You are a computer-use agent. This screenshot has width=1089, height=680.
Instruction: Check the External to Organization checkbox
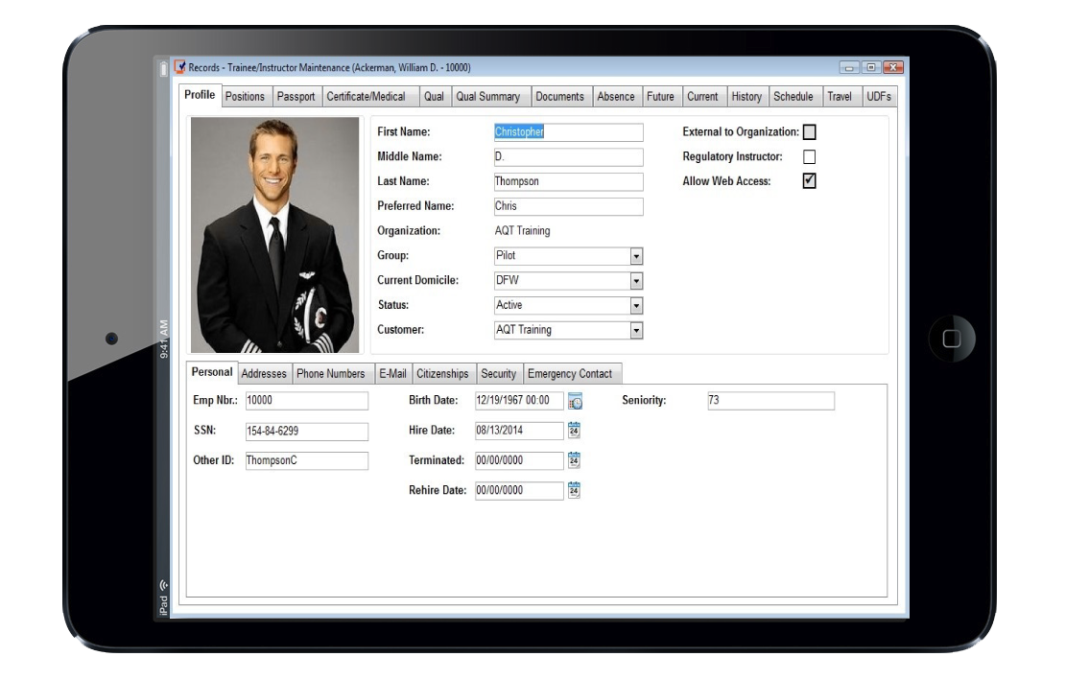point(808,130)
